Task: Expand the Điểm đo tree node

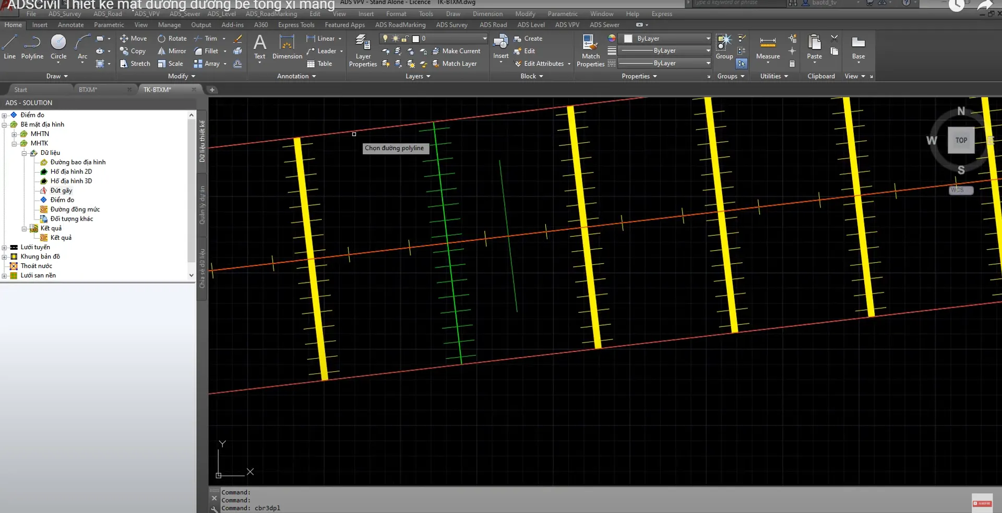Action: click(5, 115)
